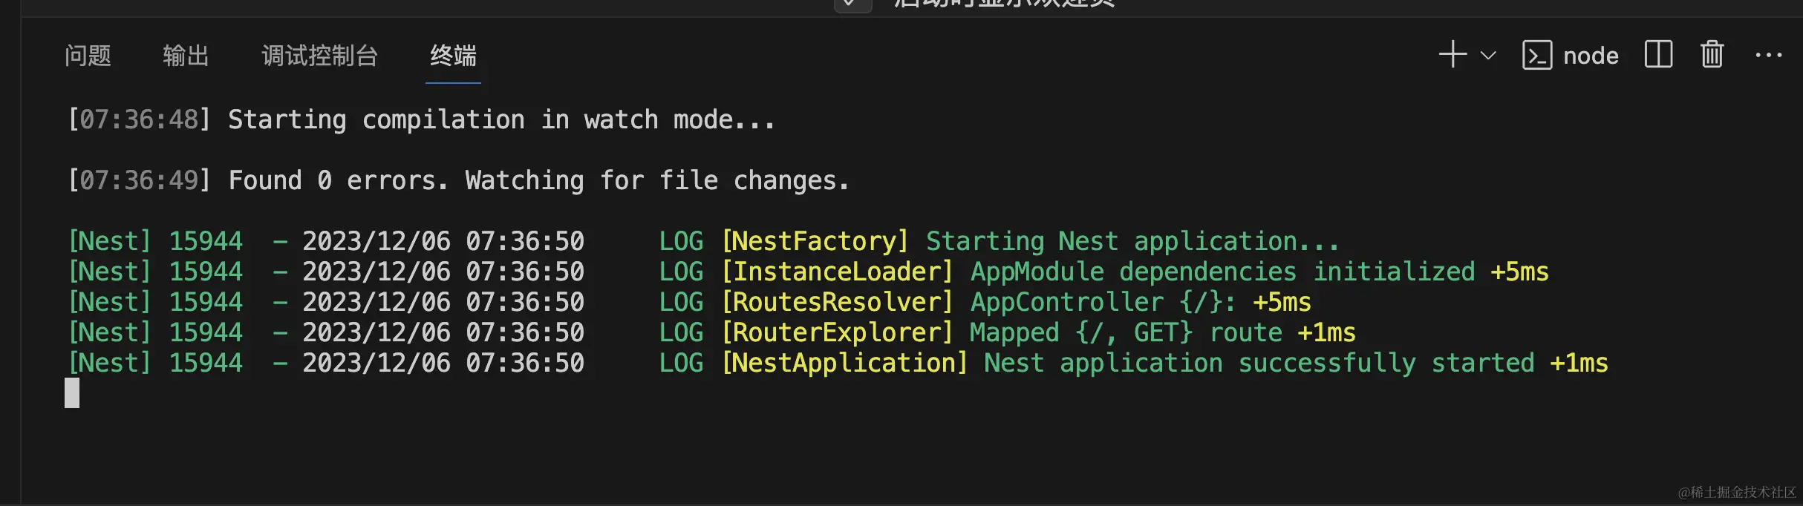Screen dimensions: 1803x506
Task: Expand the launch profile chevron beside plus
Action: 1488,56
